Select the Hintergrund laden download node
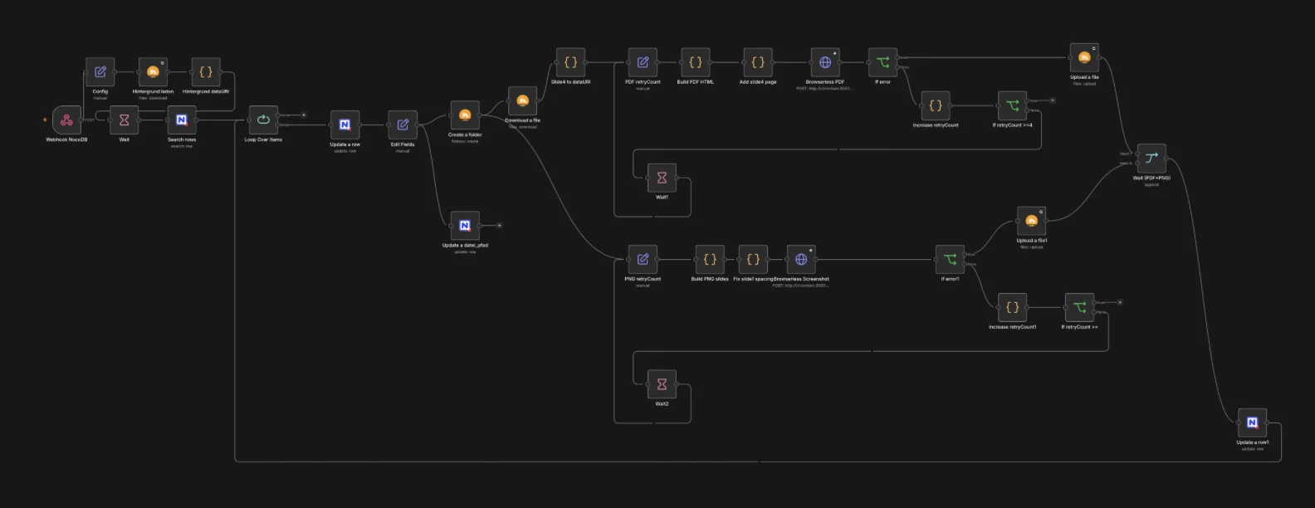Screen dimensions: 1315x508 pyautogui.click(x=153, y=72)
